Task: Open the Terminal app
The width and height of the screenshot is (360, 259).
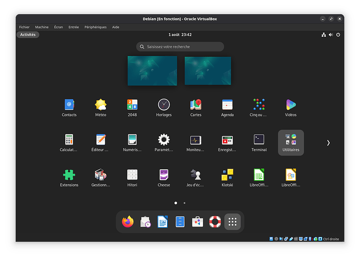Action: click(x=259, y=140)
